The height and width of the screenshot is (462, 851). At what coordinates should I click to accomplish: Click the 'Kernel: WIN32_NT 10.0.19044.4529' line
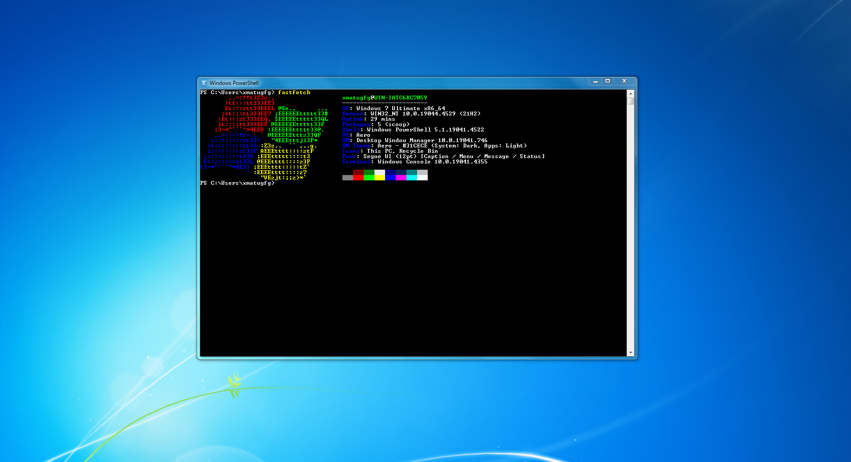click(411, 114)
